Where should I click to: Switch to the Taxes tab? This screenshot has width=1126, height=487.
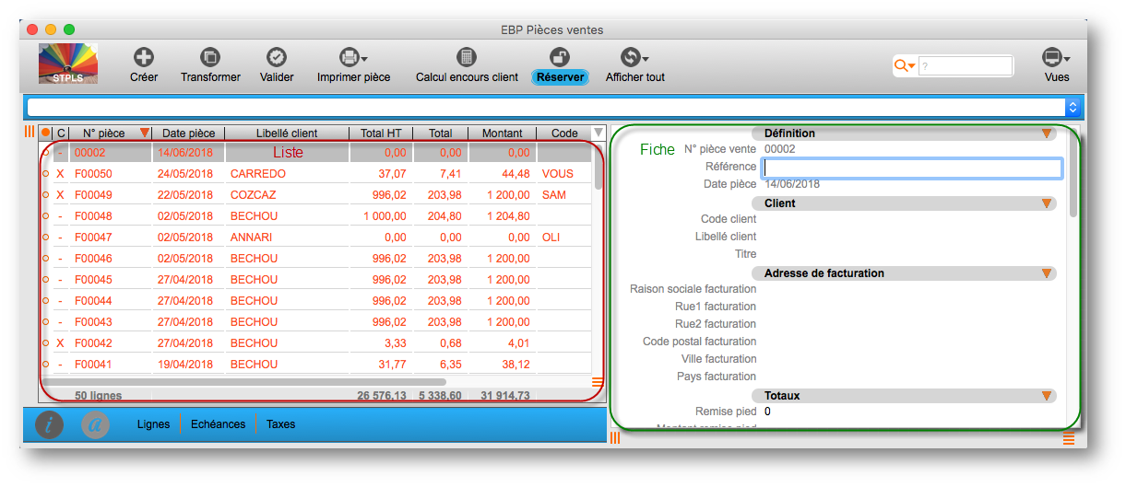280,424
